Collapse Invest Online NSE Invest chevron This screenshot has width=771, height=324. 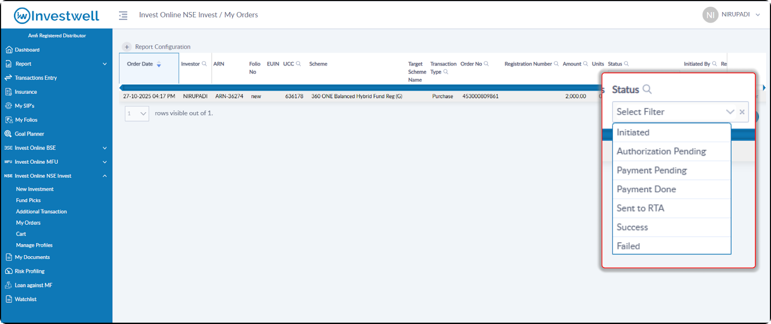coord(105,176)
